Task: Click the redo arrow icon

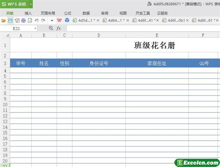Action: tap(43, 21)
